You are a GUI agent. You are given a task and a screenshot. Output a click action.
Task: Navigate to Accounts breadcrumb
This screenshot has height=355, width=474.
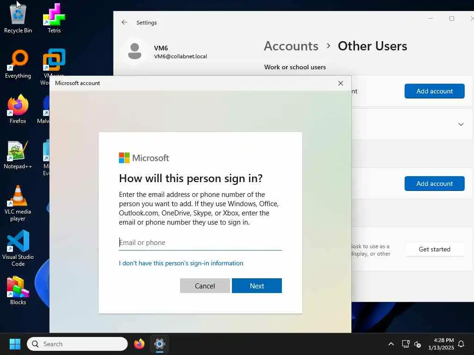pos(291,46)
